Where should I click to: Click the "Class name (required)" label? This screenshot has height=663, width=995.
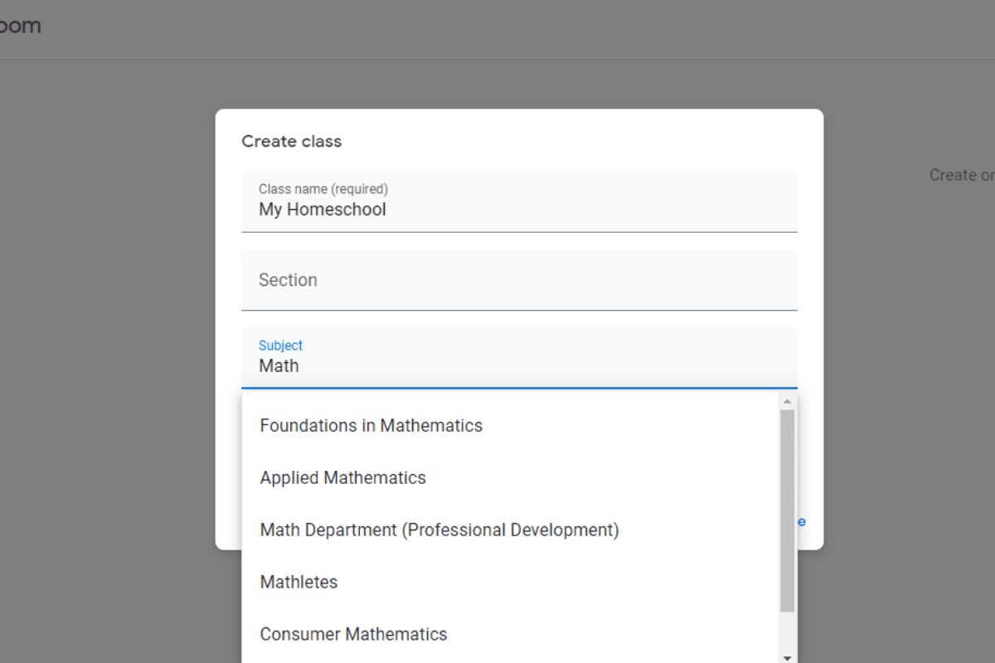coord(323,189)
